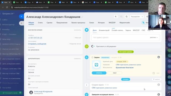
Task: Click the Отправить сообщение link
Action: [x=37, y=44]
